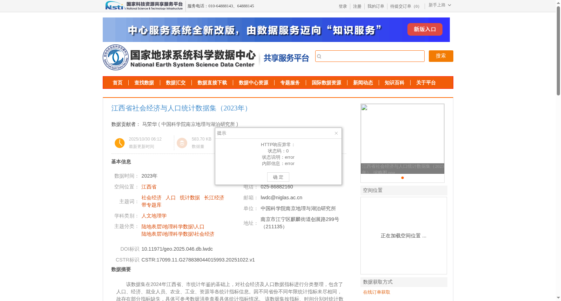This screenshot has width=561, height=301.
Task: Click the broken thumbnail image icon
Action: 364,107
